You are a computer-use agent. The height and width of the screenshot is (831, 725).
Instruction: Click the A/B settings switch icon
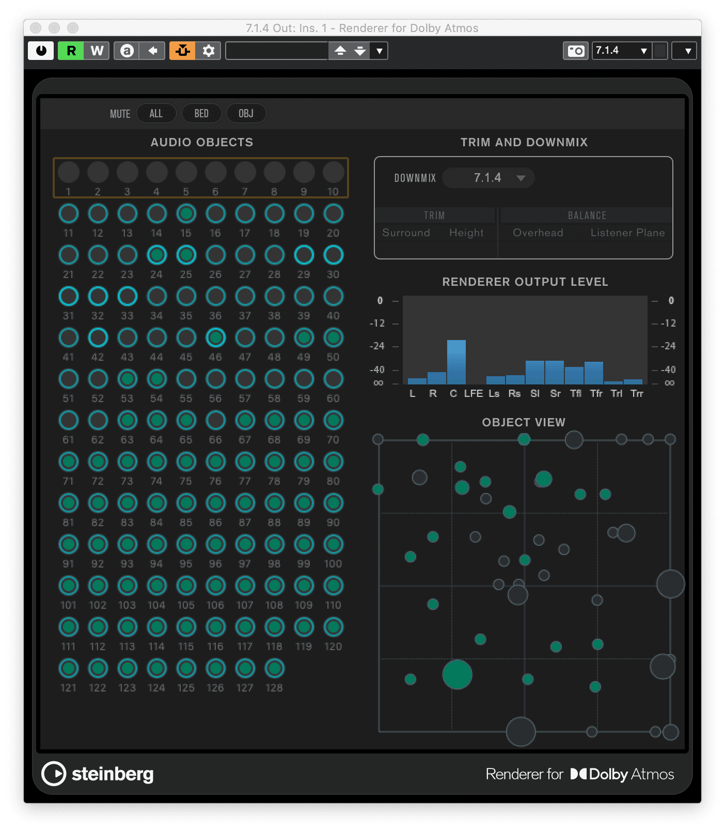coord(127,51)
